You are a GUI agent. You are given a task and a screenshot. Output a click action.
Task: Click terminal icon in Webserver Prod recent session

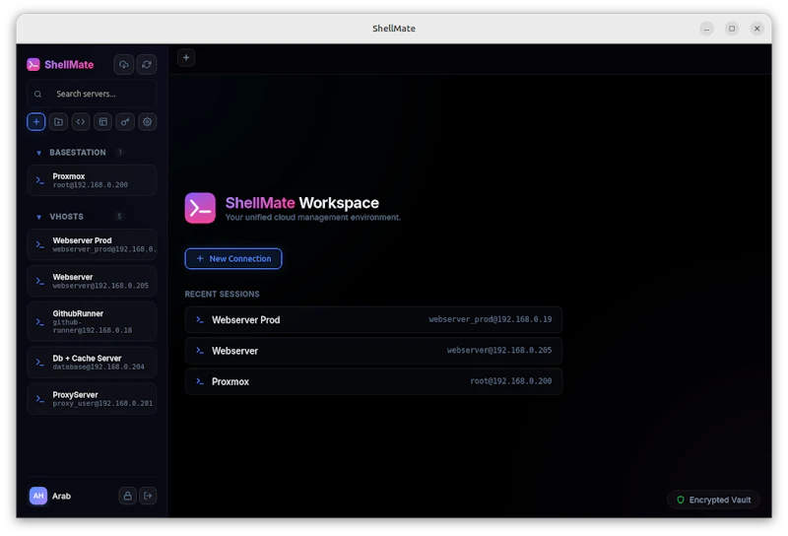coord(200,320)
